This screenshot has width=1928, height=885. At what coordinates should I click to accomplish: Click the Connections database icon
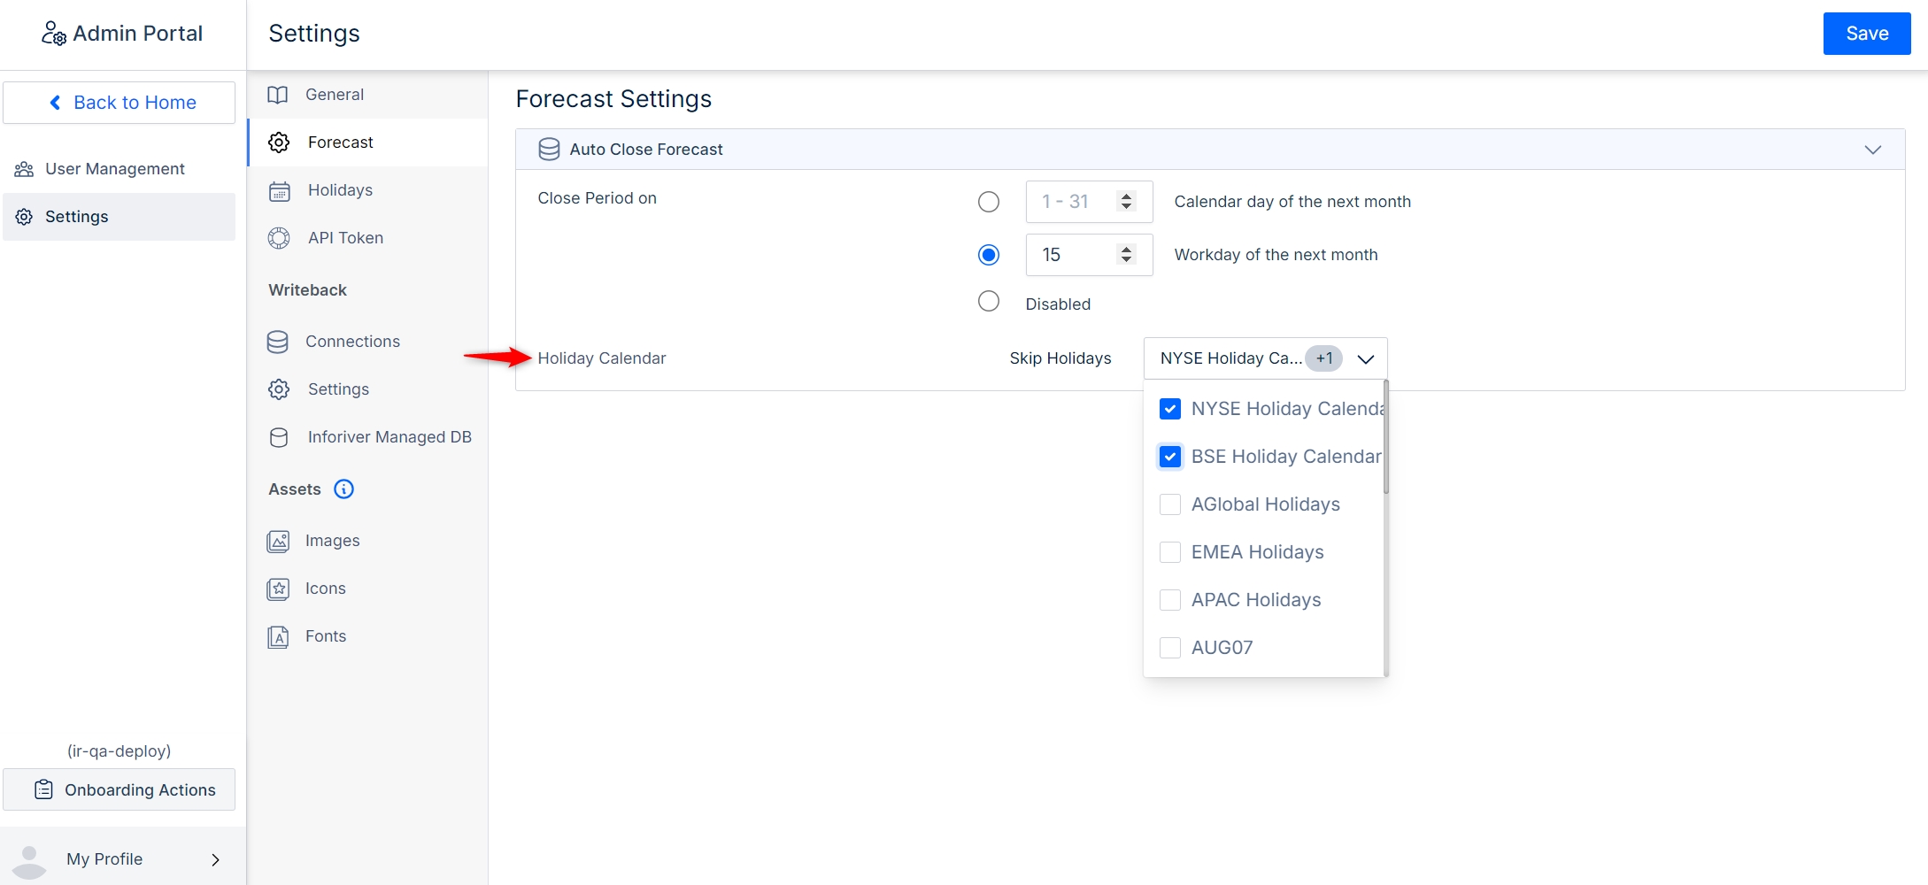tap(278, 342)
